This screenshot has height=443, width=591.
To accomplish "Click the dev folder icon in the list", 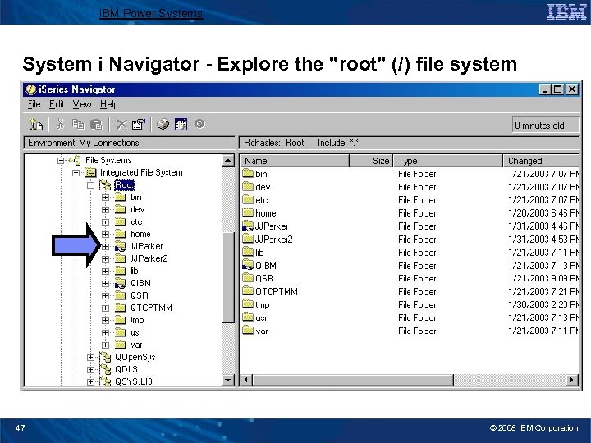I will (248, 187).
